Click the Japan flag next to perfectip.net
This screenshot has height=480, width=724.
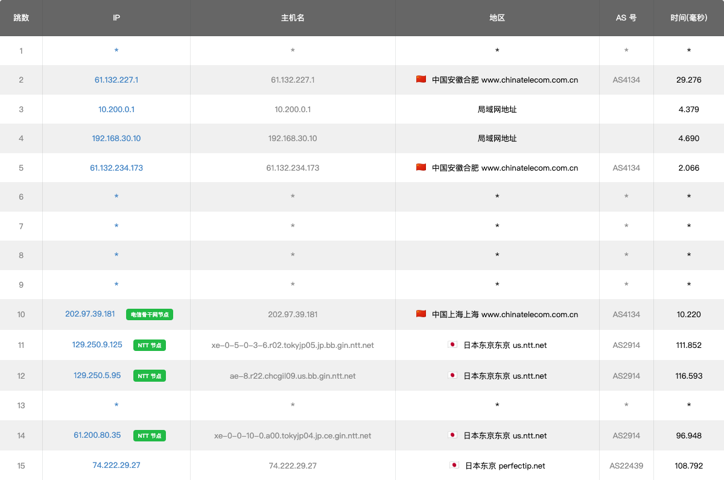point(454,466)
